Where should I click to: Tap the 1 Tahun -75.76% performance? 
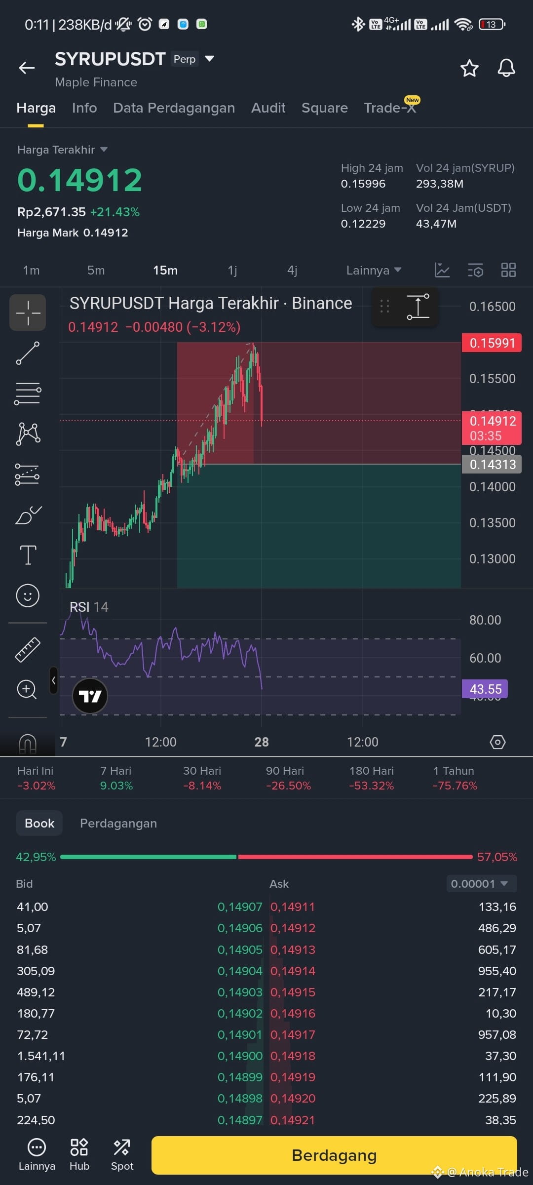(455, 778)
